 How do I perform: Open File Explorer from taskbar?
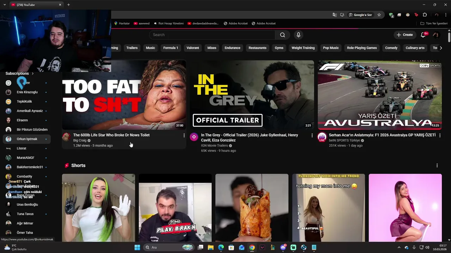[211, 247]
